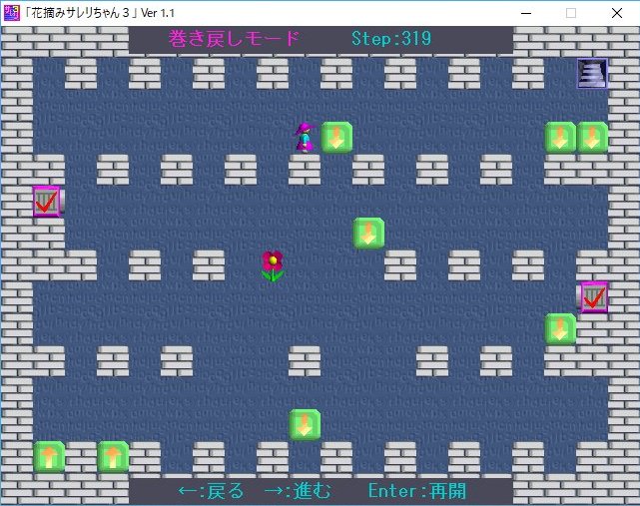Click the staircase exit tile
Image resolution: width=640 pixels, height=506 pixels.
coord(592,74)
